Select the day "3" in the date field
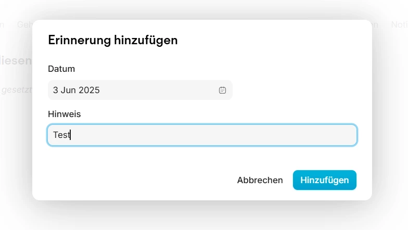The width and height of the screenshot is (408, 230). pos(56,90)
